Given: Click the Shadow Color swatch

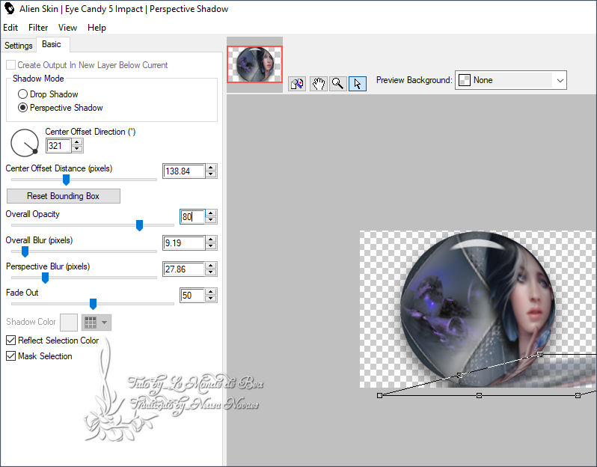Looking at the screenshot, I should click(x=69, y=323).
